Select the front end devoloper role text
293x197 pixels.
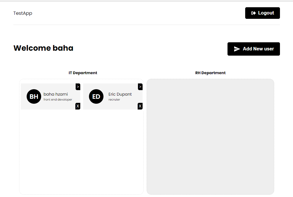(57, 99)
